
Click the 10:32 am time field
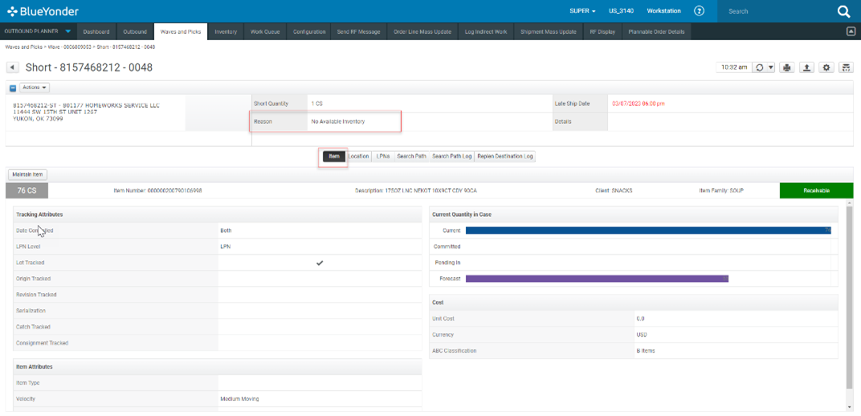click(x=734, y=67)
